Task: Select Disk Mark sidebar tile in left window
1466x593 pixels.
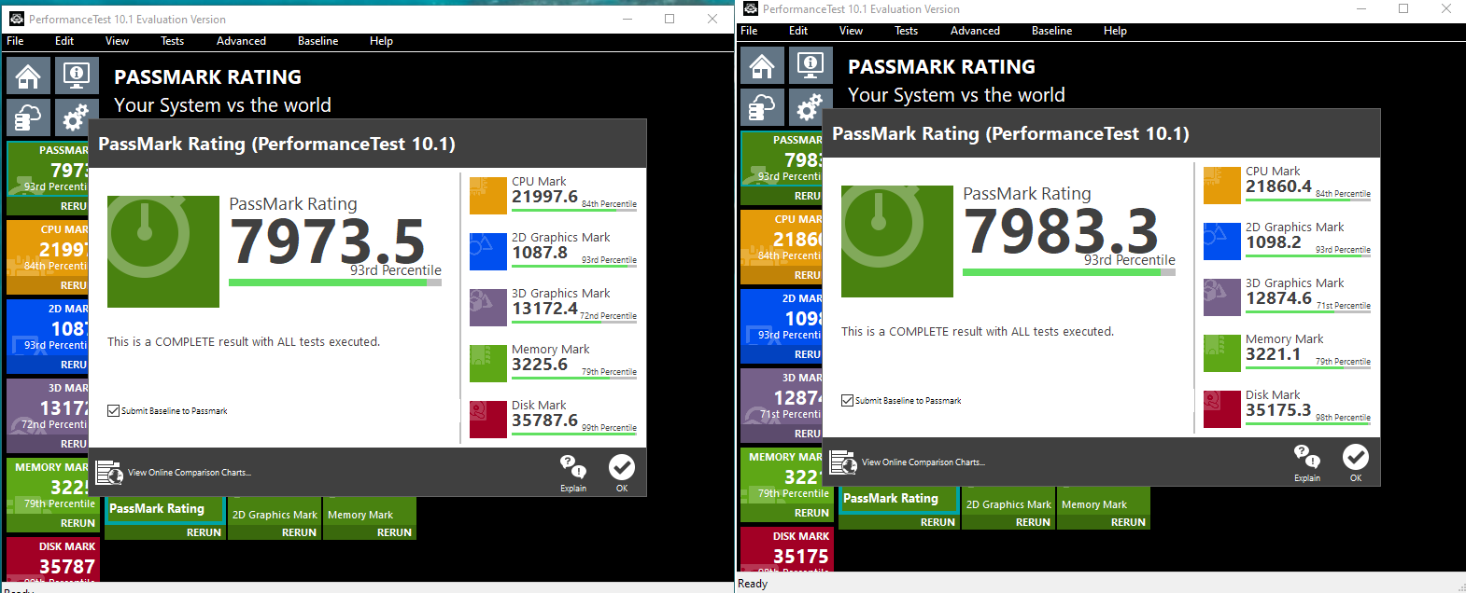Action: coord(52,559)
